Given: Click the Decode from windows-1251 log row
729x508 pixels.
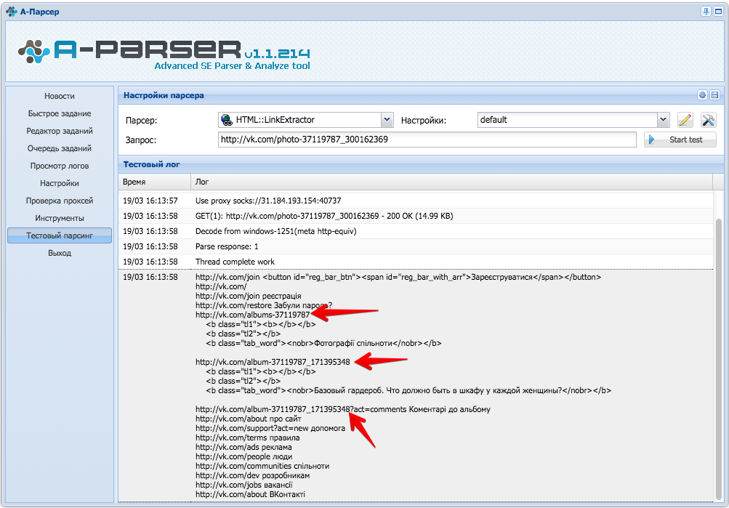Looking at the screenshot, I should 416,231.
